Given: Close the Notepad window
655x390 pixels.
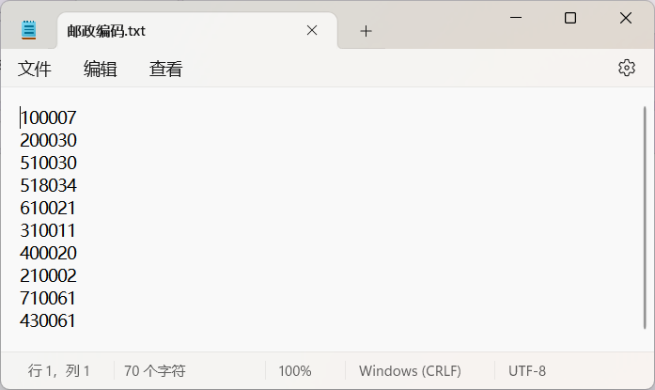Looking at the screenshot, I should point(625,18).
